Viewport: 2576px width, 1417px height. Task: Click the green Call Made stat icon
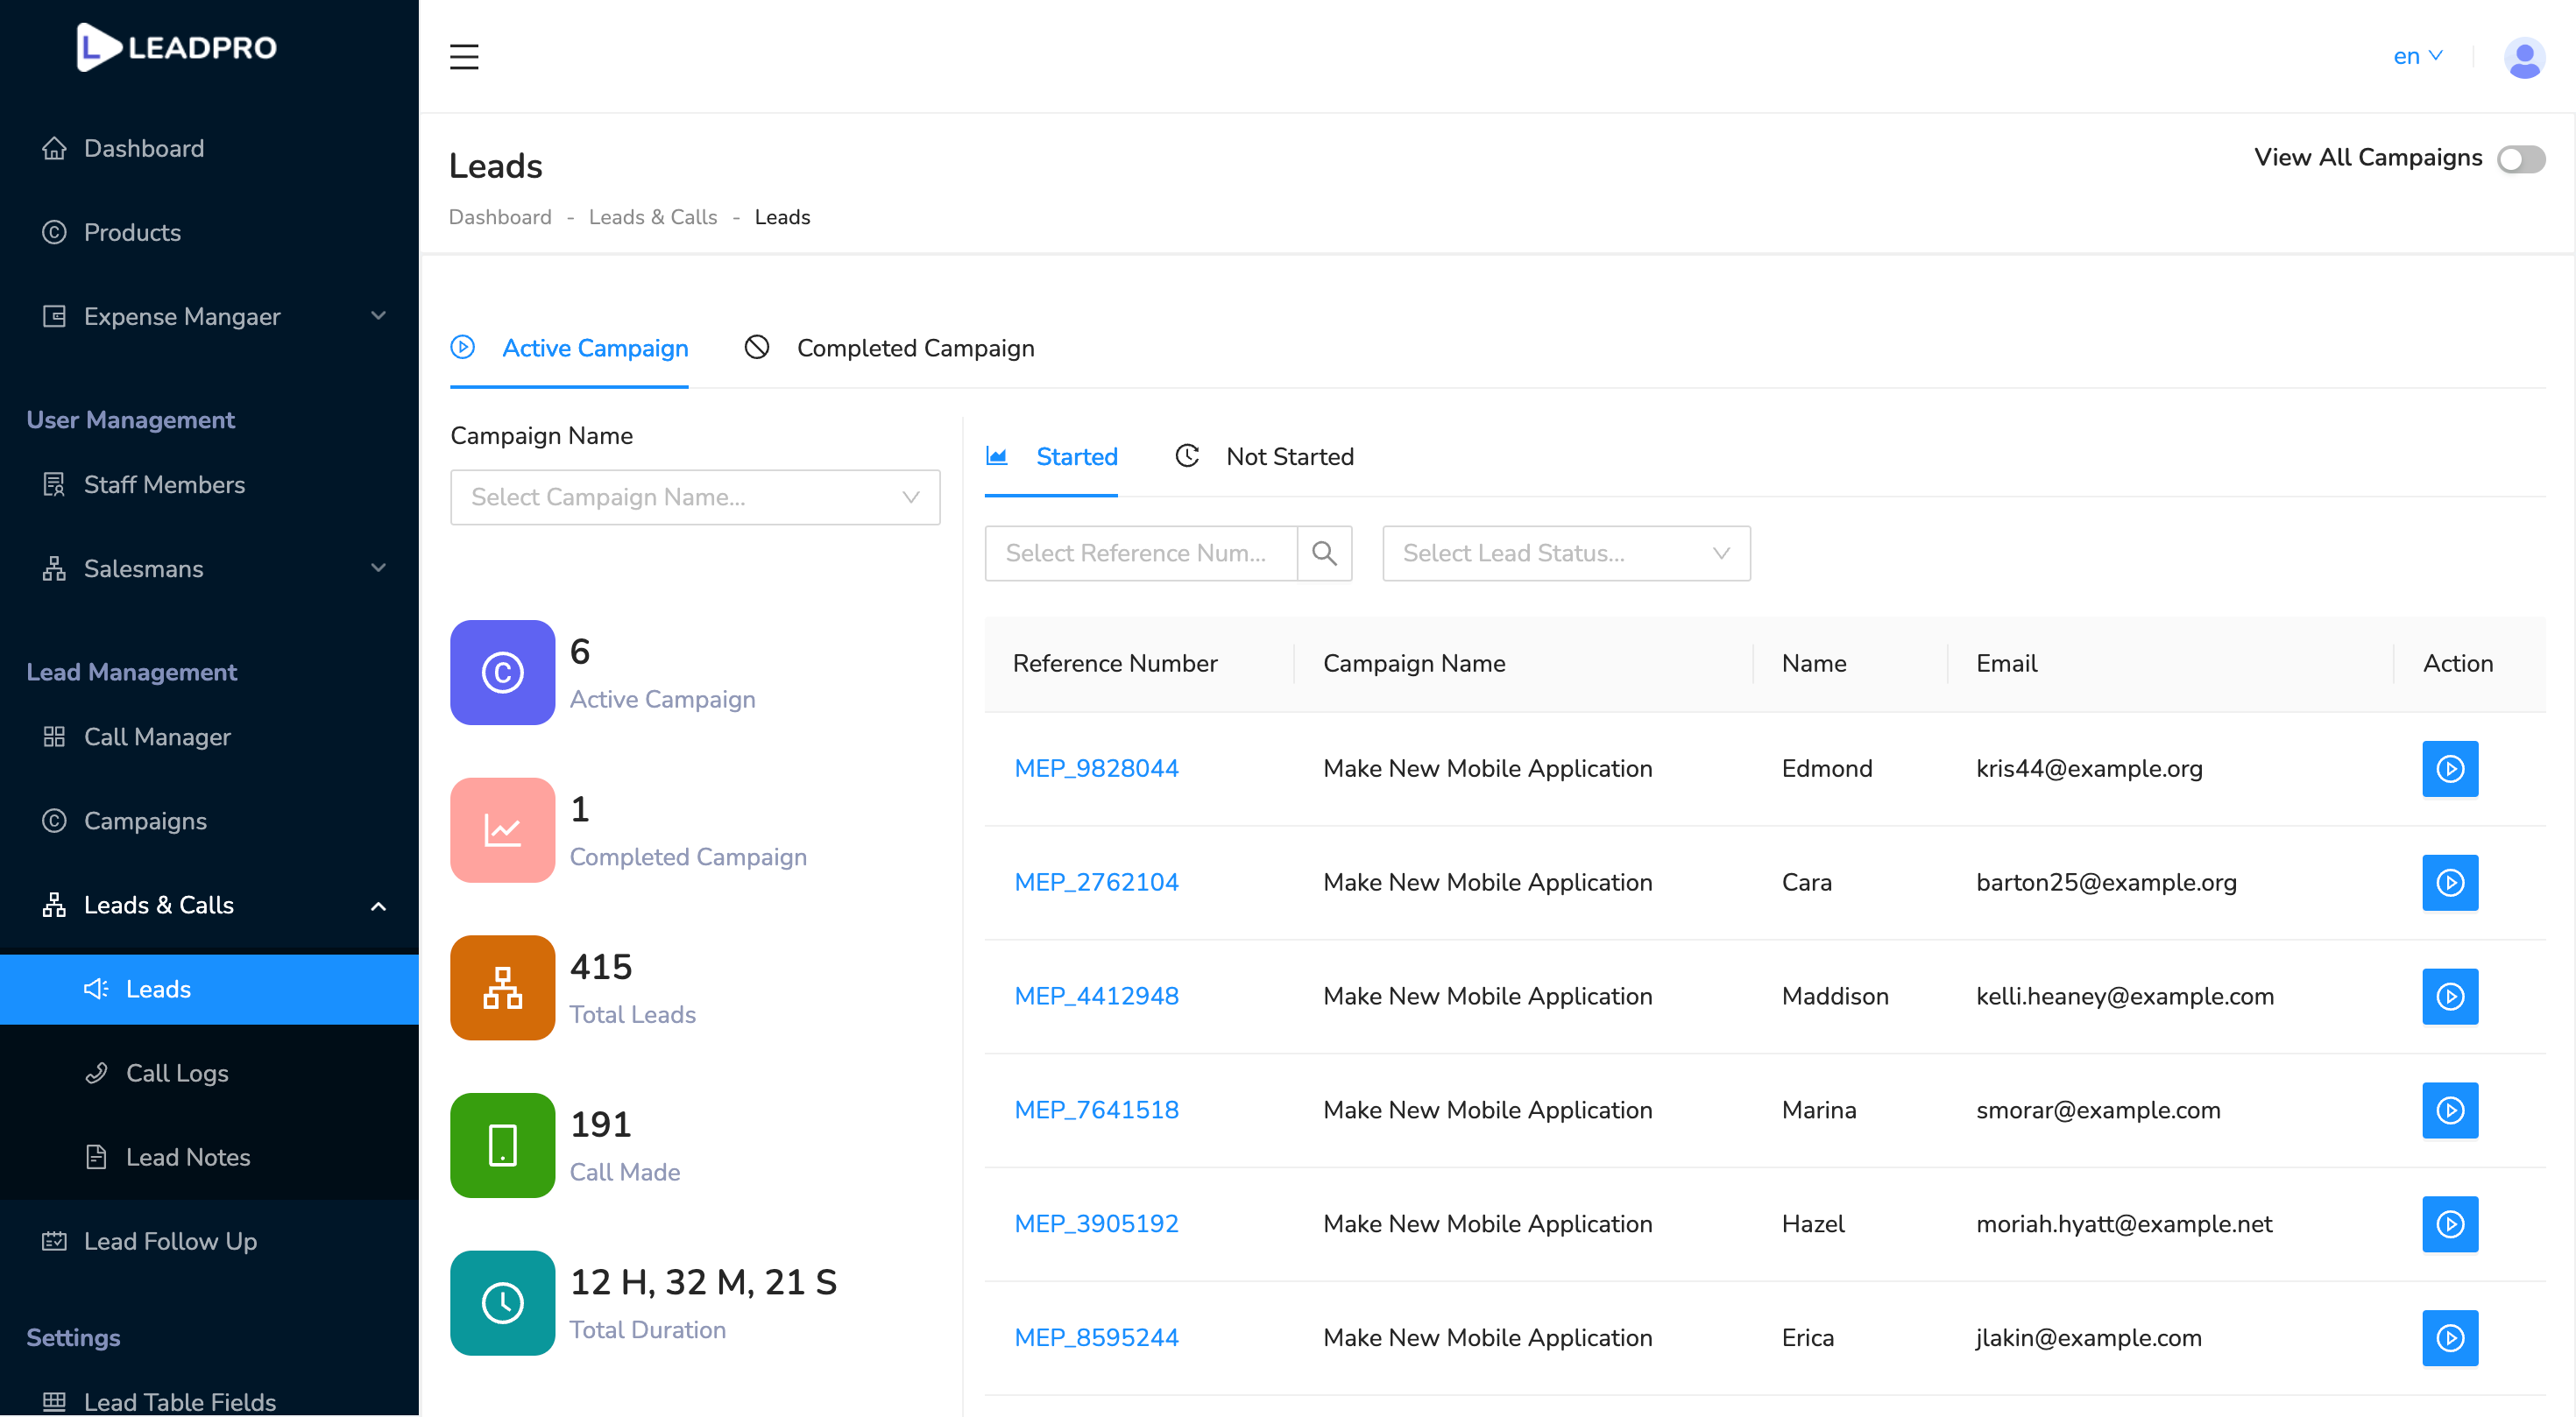502,1146
